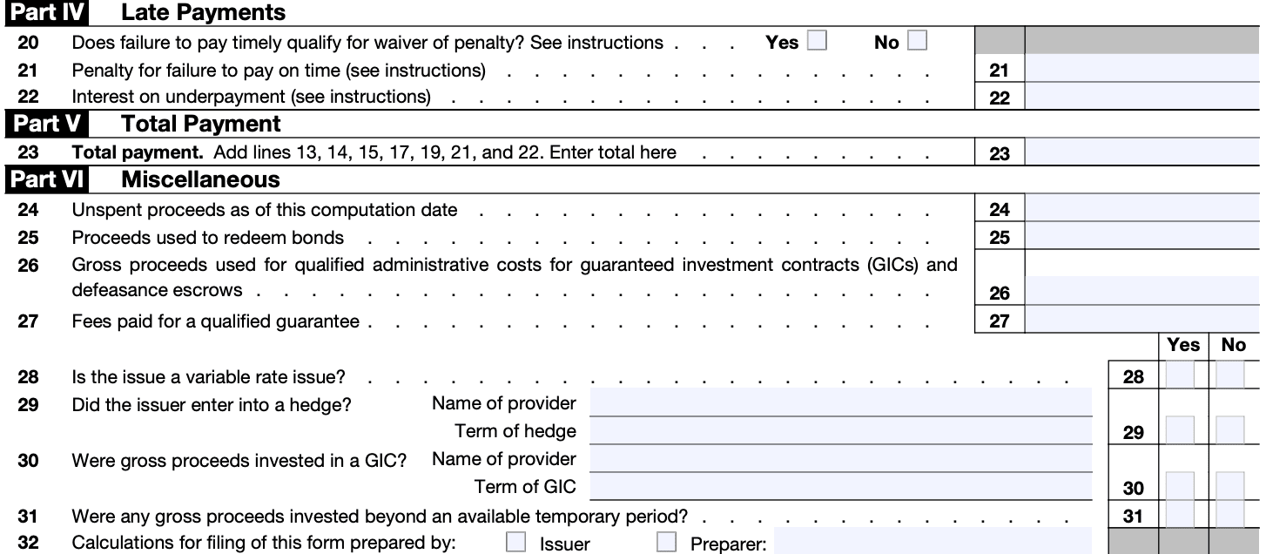Screen dimensions: 1266x554
Task: Check Yes for line 29 hedge question
Action: (1180, 430)
